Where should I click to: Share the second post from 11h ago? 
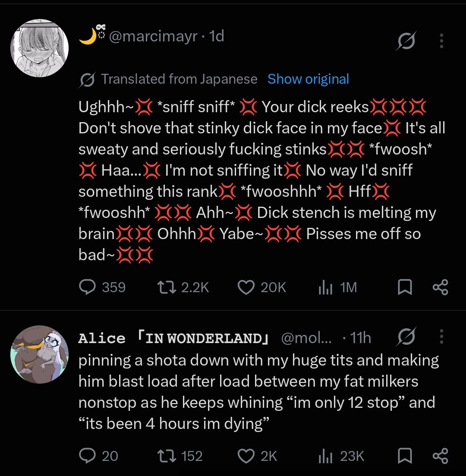440,456
